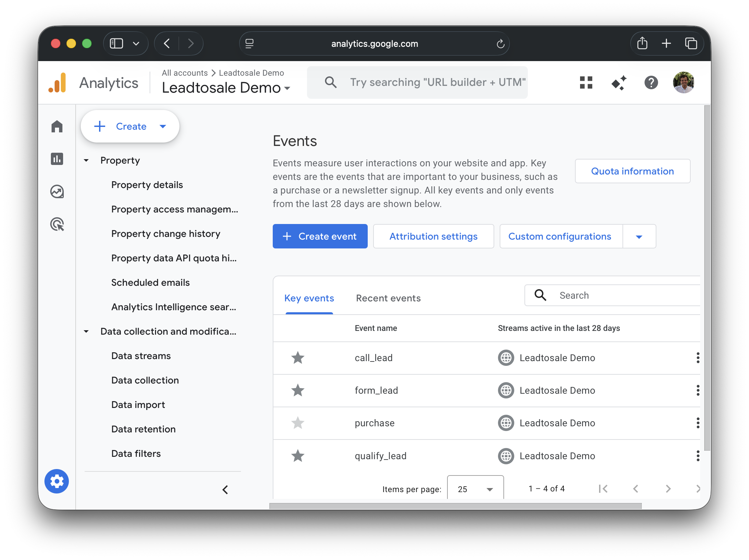This screenshot has height=560, width=749.
Task: Open Quota information
Action: (632, 171)
